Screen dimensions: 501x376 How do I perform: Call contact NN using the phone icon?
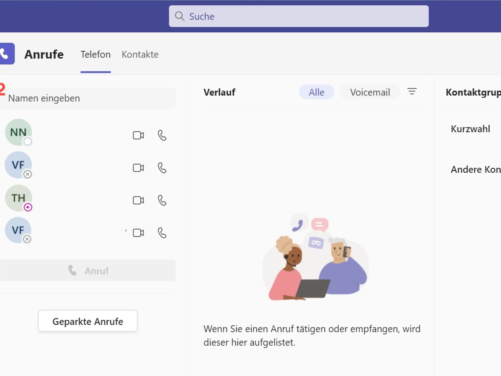(162, 135)
